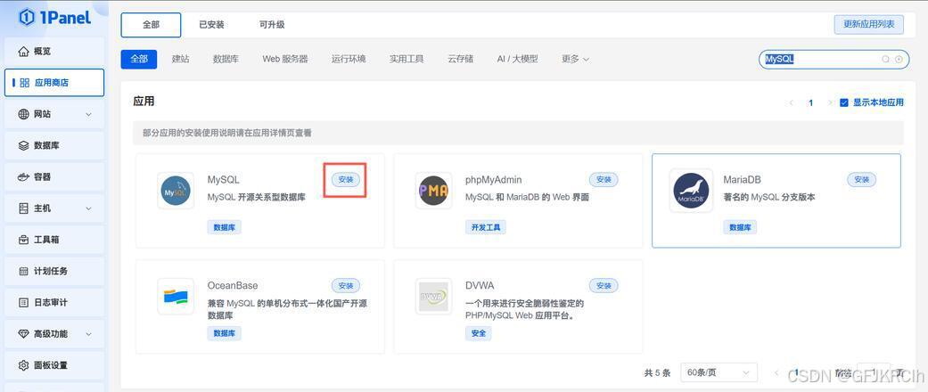This screenshot has width=928, height=392.
Task: Click the 日志审计 log icon
Action: tap(24, 302)
